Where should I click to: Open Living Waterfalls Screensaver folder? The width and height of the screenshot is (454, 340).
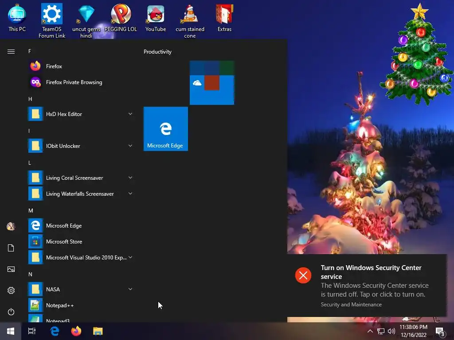pyautogui.click(x=81, y=194)
